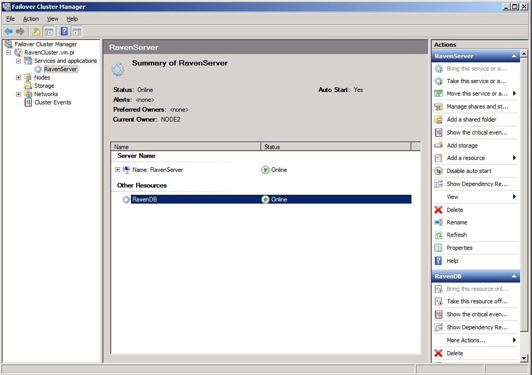Open the File menu
The width and height of the screenshot is (532, 375).
(10, 19)
